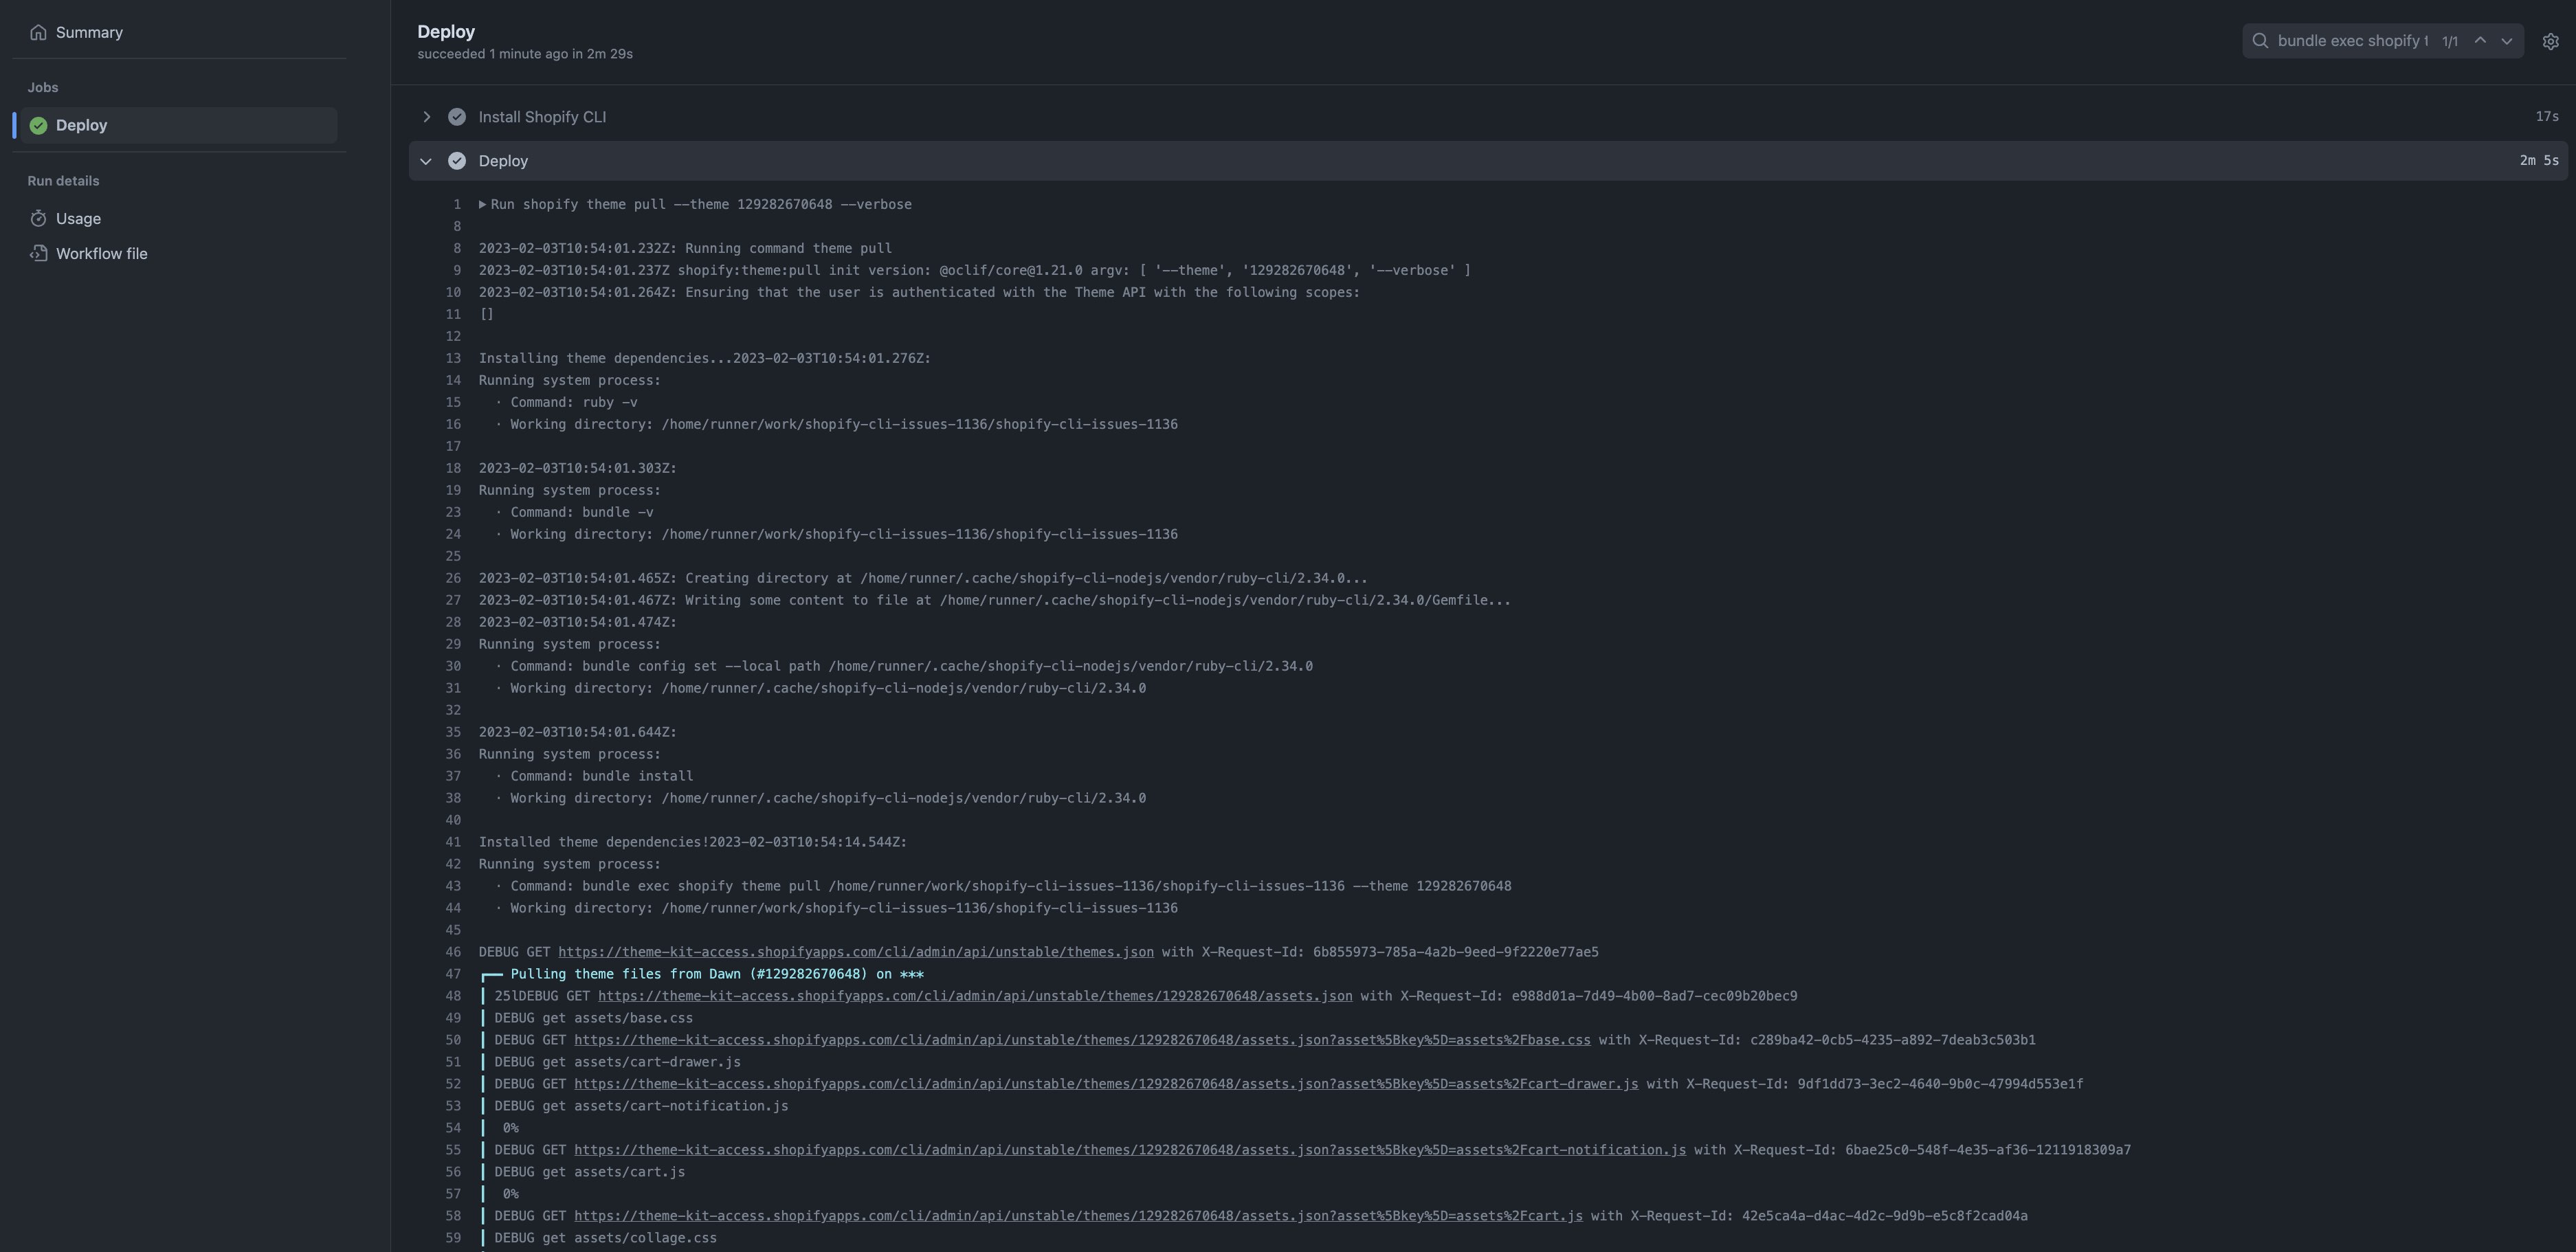This screenshot has height=1252, width=2576.
Task: Click the green checkmark on the Deploy step header
Action: click(x=457, y=160)
